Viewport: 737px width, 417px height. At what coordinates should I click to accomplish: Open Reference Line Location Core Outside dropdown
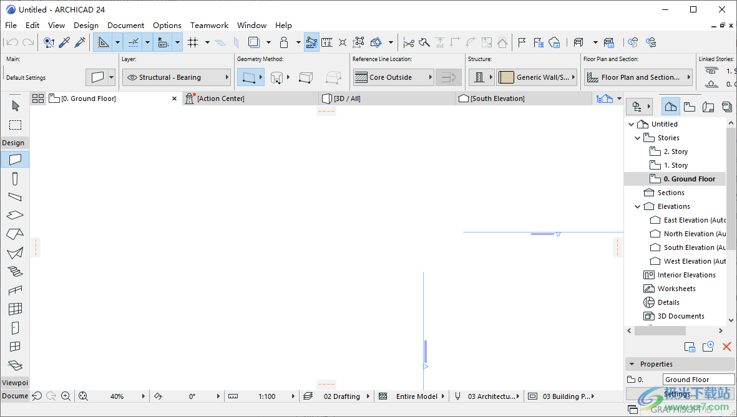[x=393, y=77]
